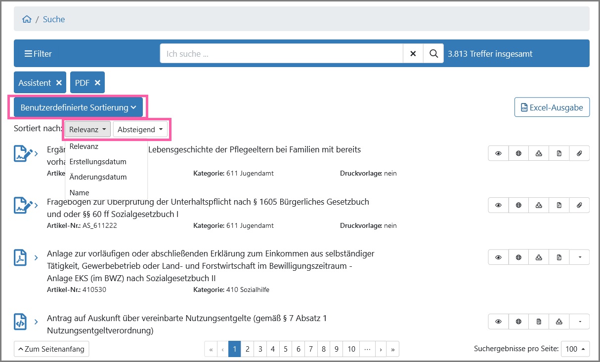Image resolution: width=600 pixels, height=362 pixels.
Task: Open more actions dropdown for Antrag auf Auskunft
Action: [x=579, y=322]
